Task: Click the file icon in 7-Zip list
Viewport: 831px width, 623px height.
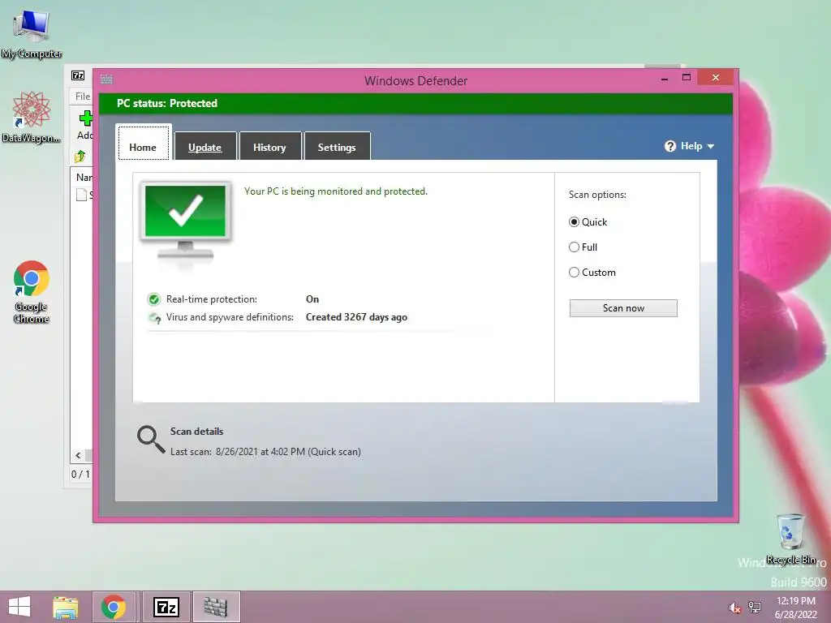Action: click(x=82, y=195)
